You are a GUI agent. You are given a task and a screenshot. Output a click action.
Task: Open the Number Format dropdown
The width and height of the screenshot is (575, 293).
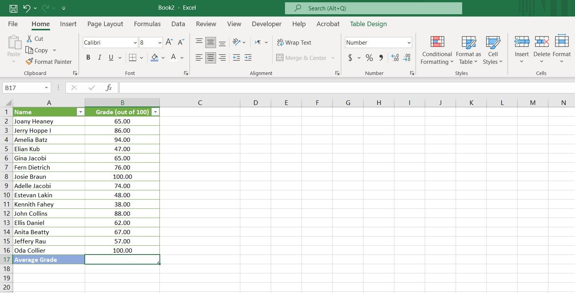tap(378, 42)
